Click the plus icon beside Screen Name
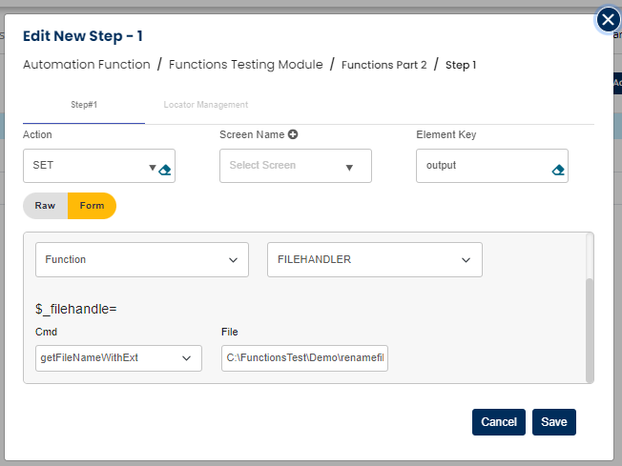This screenshot has height=466, width=622. tap(293, 134)
